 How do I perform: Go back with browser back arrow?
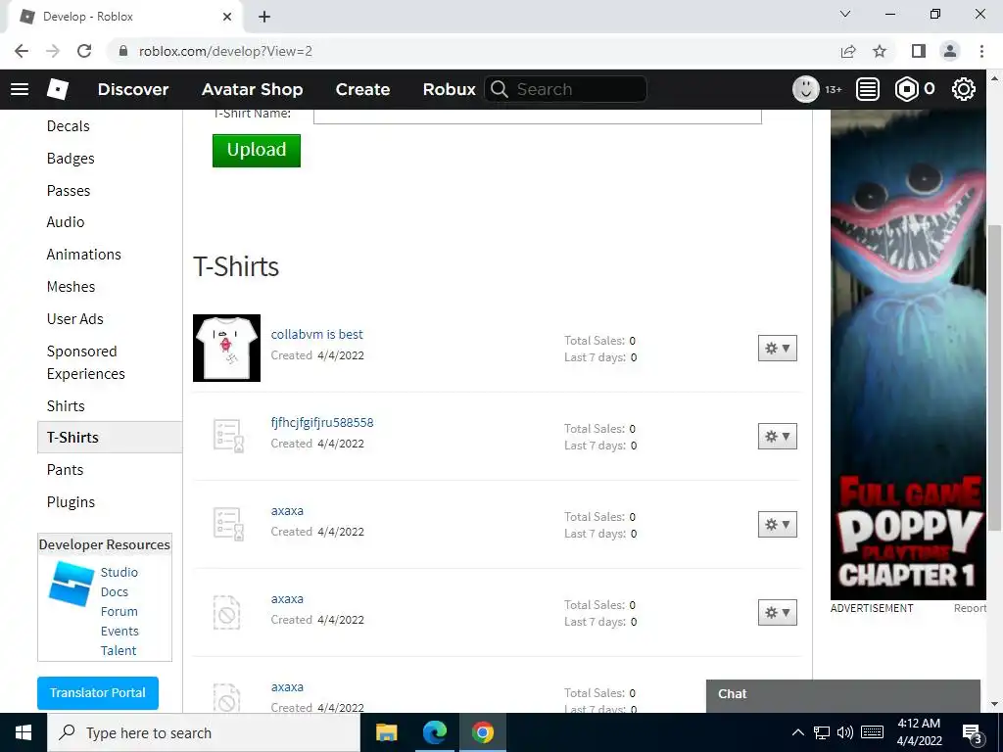[x=22, y=51]
